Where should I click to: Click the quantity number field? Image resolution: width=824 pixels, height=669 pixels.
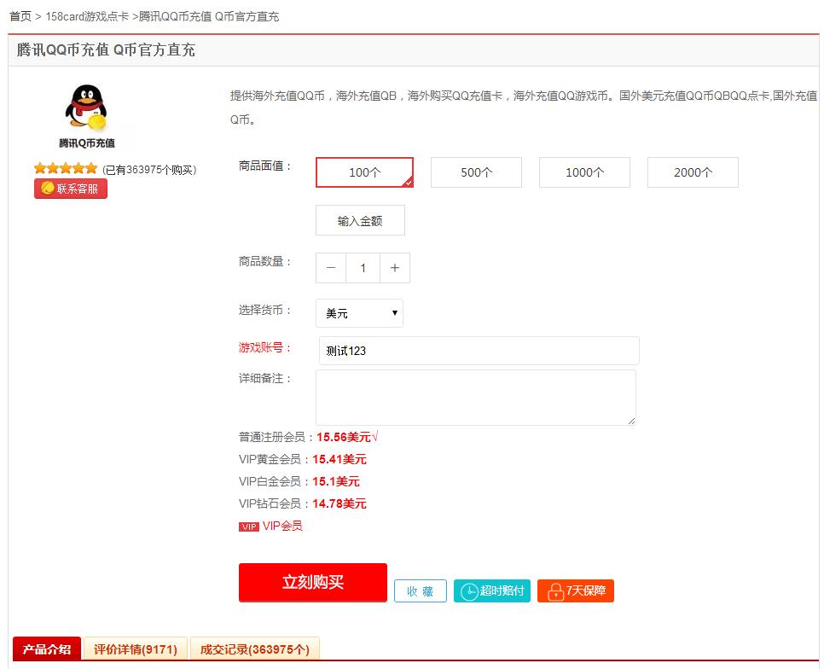[363, 268]
